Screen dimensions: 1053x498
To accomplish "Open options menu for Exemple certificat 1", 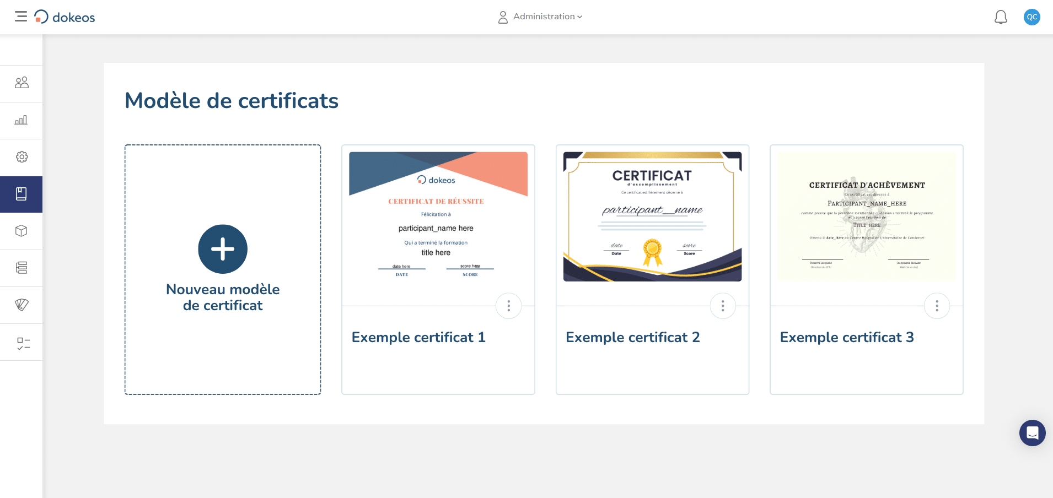I will [509, 306].
